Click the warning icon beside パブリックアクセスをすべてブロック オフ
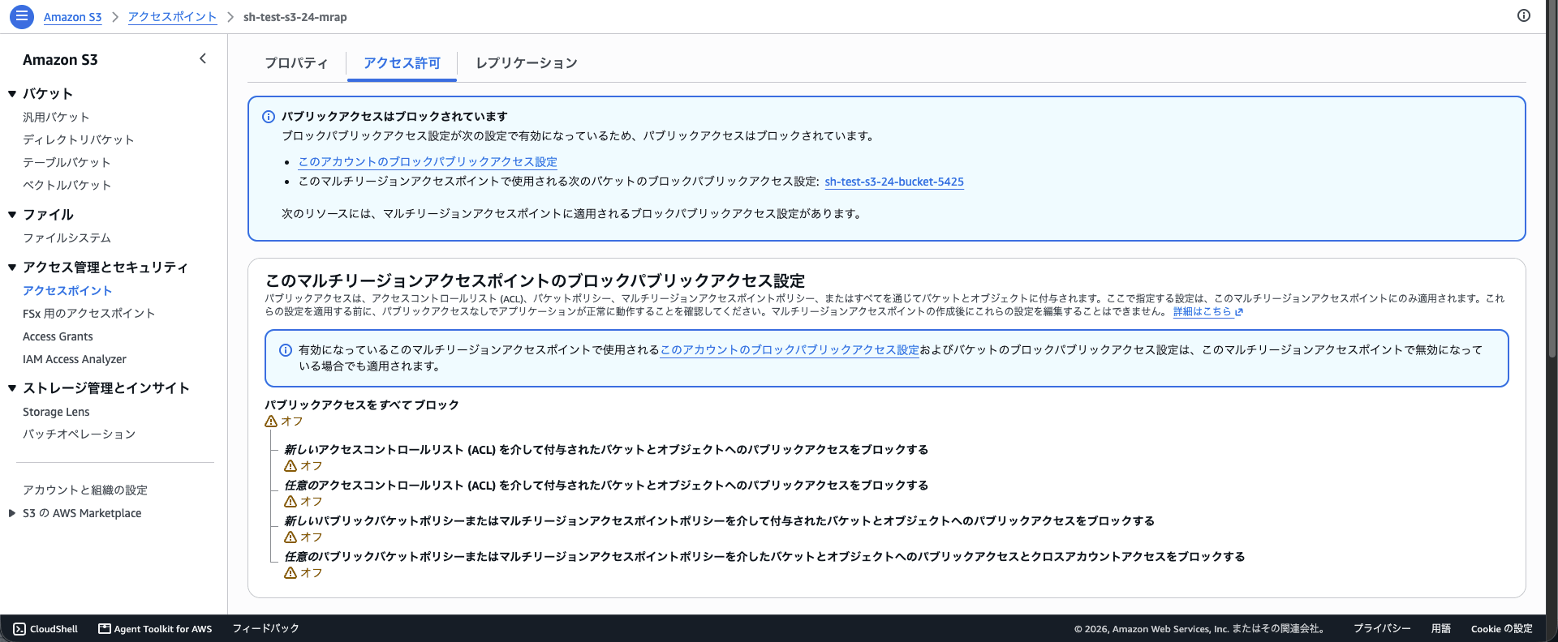 [x=271, y=422]
